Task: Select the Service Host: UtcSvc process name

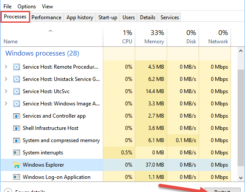Action: click(x=46, y=91)
